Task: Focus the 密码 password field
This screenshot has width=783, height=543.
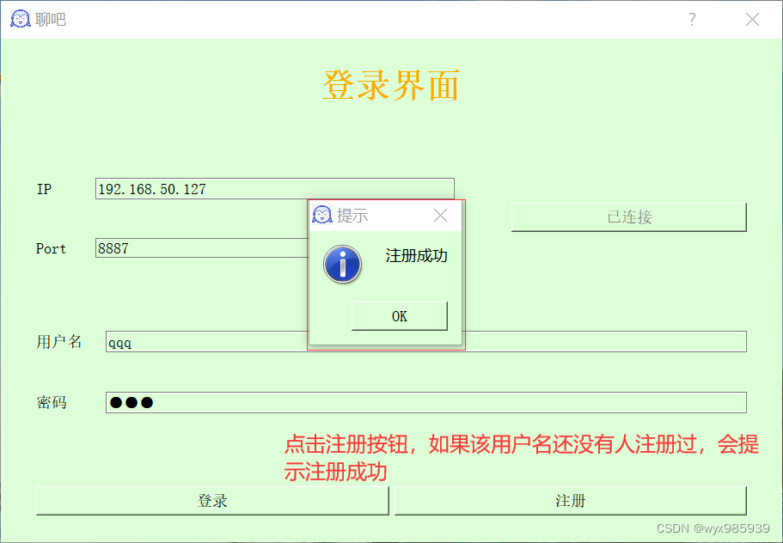Action: pos(426,402)
